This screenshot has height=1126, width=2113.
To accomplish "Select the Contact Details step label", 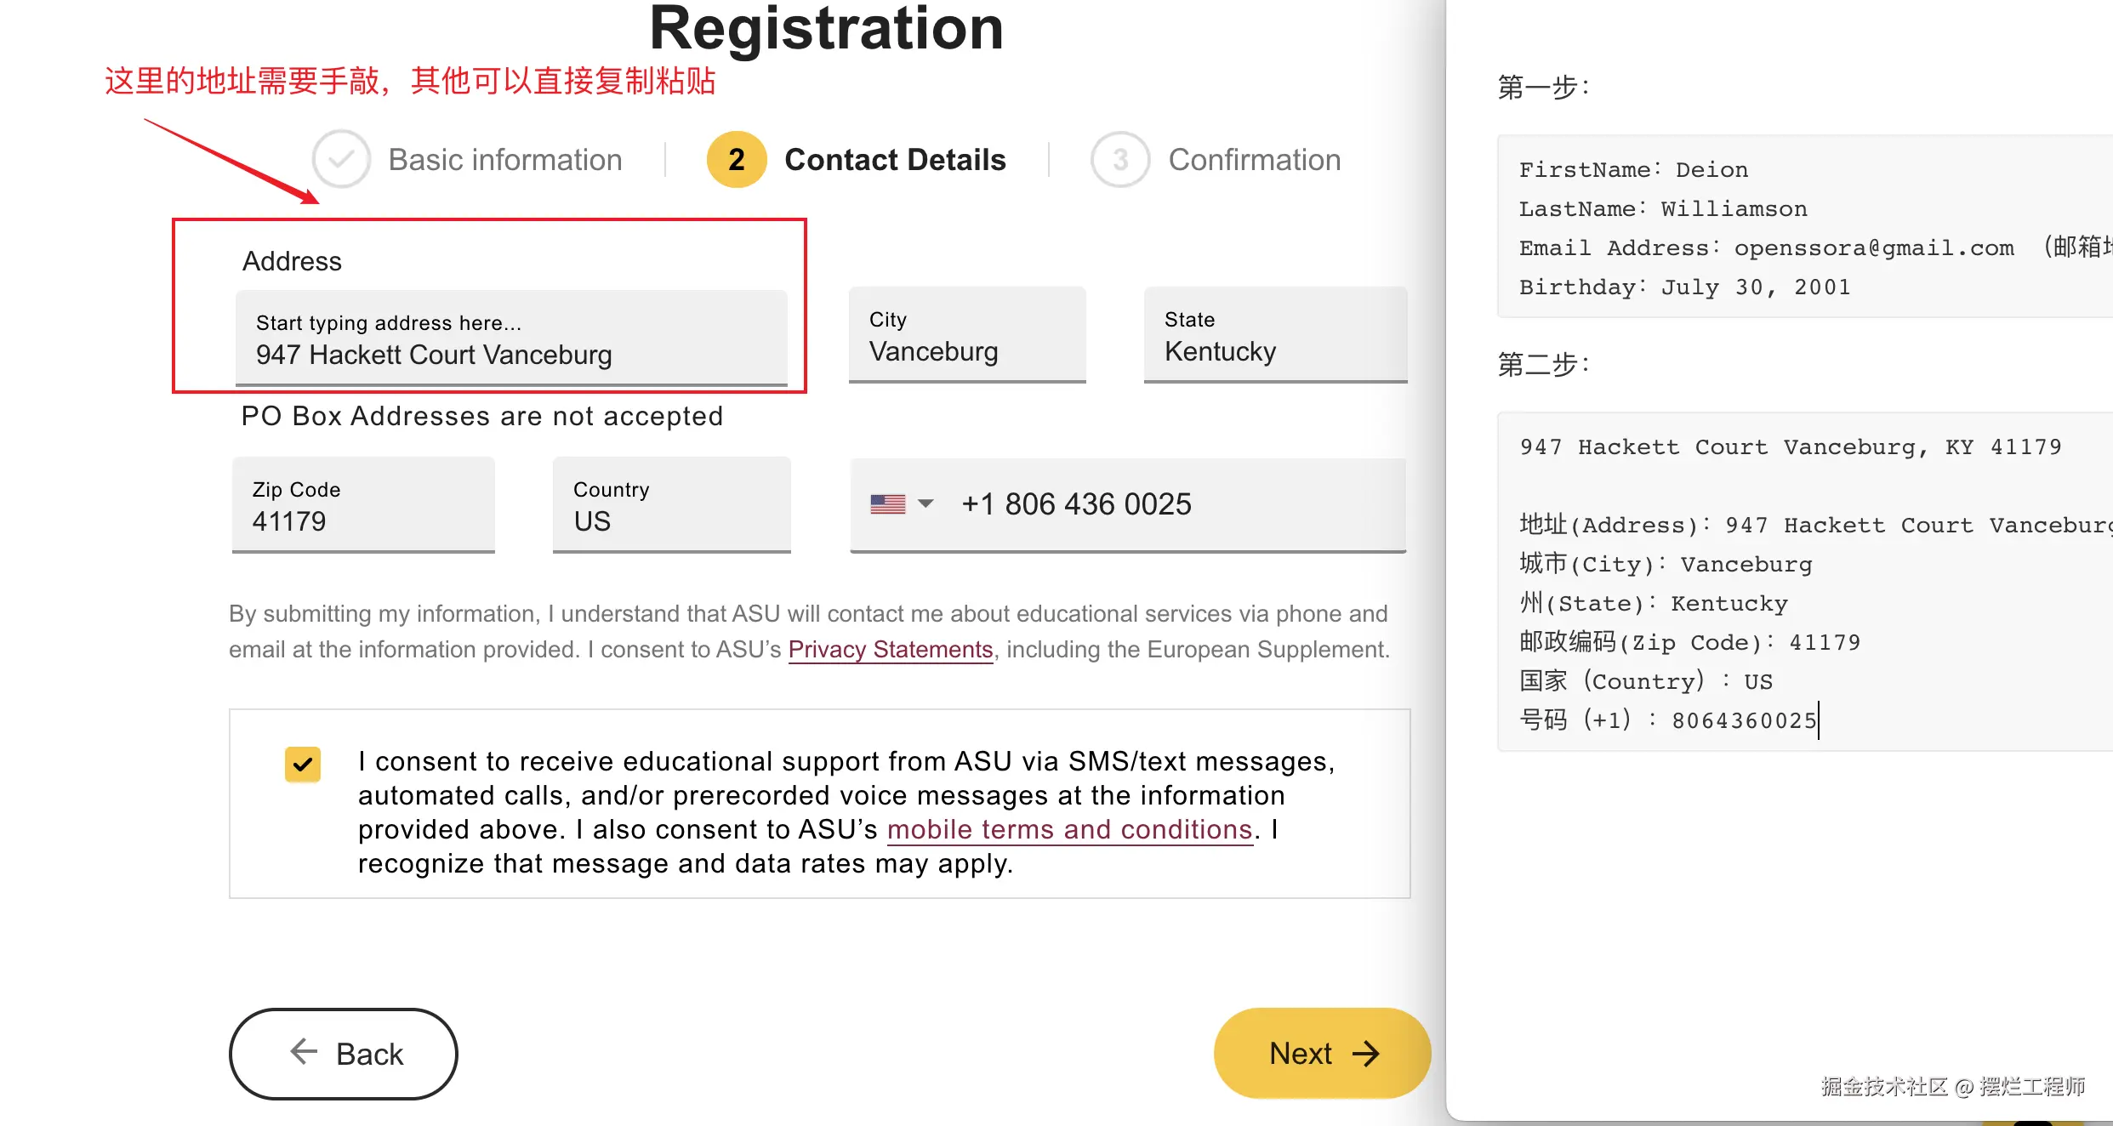I will (895, 160).
